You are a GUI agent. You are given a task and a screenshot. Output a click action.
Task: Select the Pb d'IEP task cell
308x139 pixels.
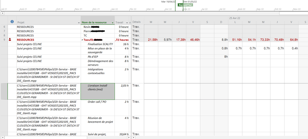coord(98,57)
